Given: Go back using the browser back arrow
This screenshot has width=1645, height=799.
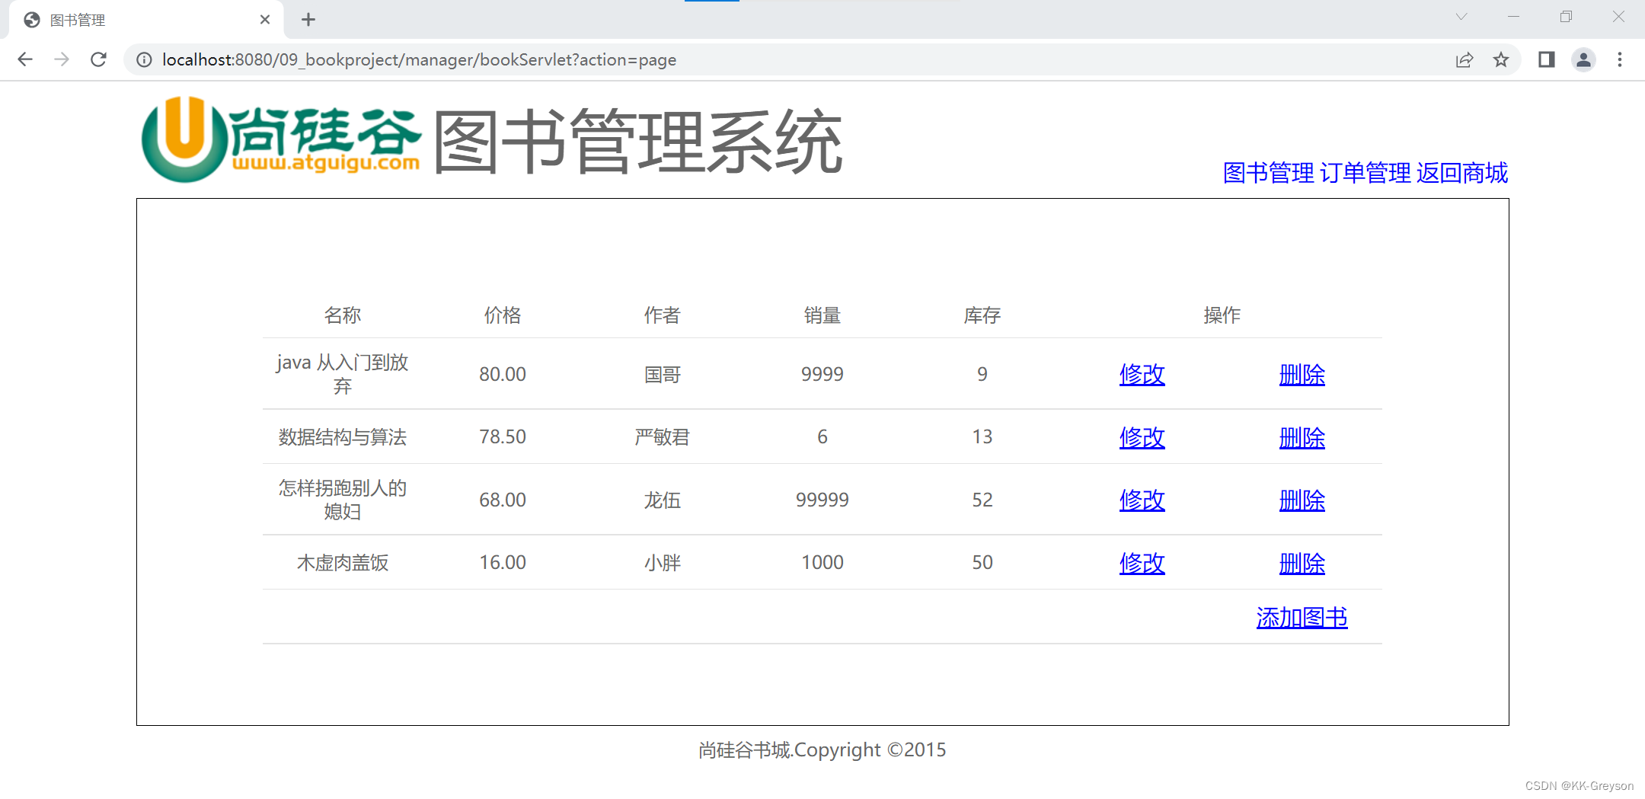Looking at the screenshot, I should pos(25,59).
